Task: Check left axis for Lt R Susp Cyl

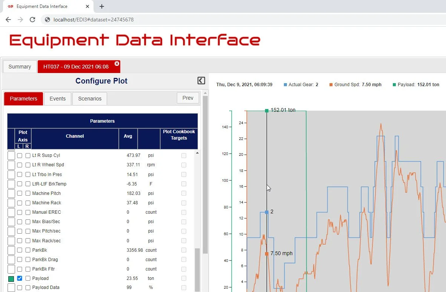Action: 20,155
